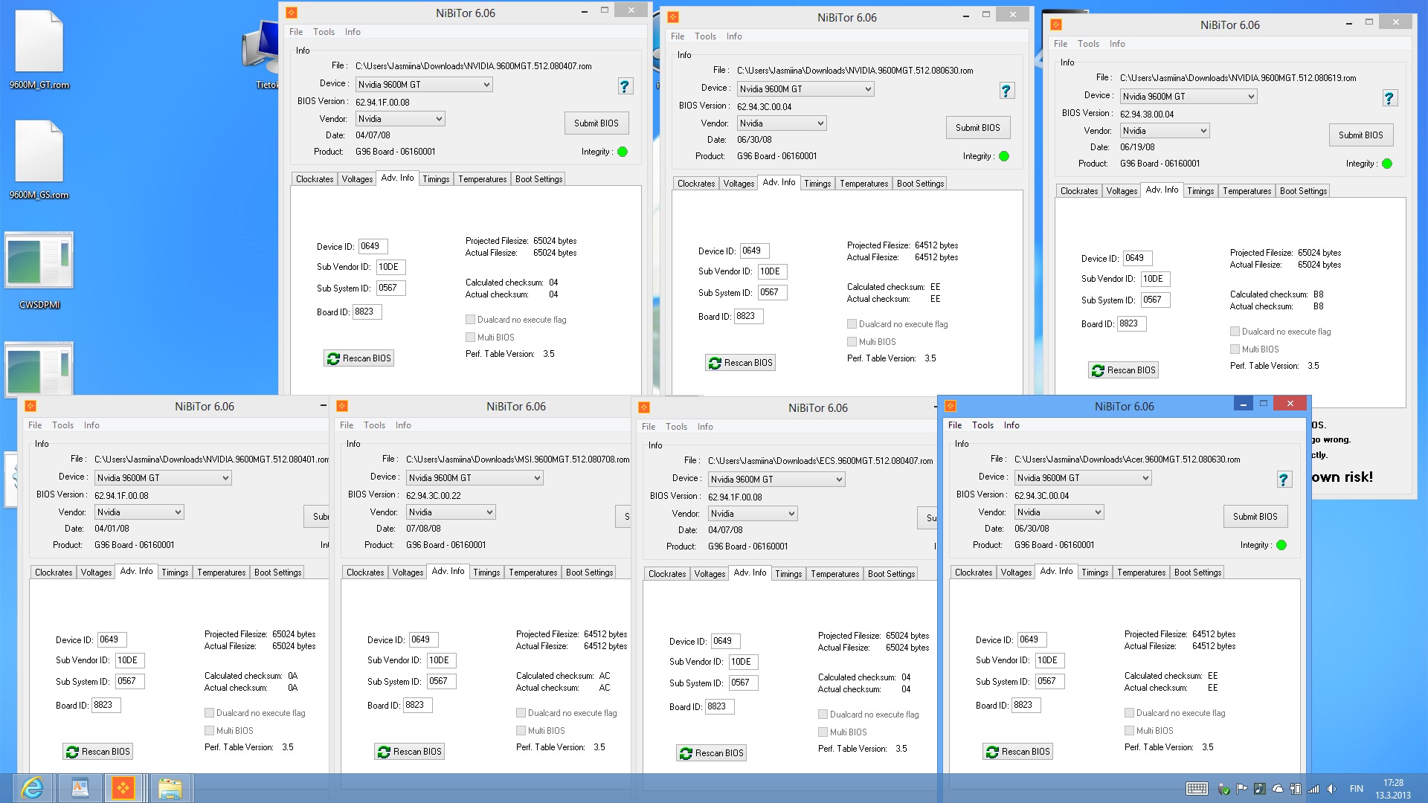Expand Vendor dropdown in NVIDIA 080630.rom window
This screenshot has width=1428, height=803.
(x=820, y=123)
